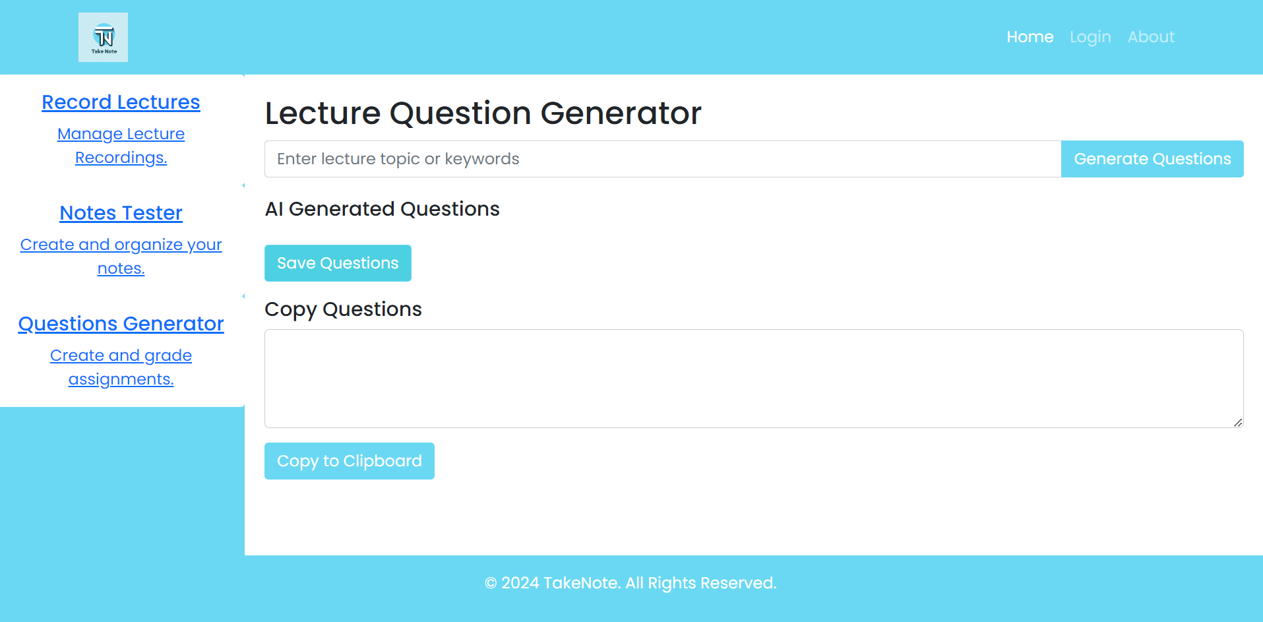1263x622 pixels.
Task: Click Create and grade assignments link
Action: [x=121, y=367]
